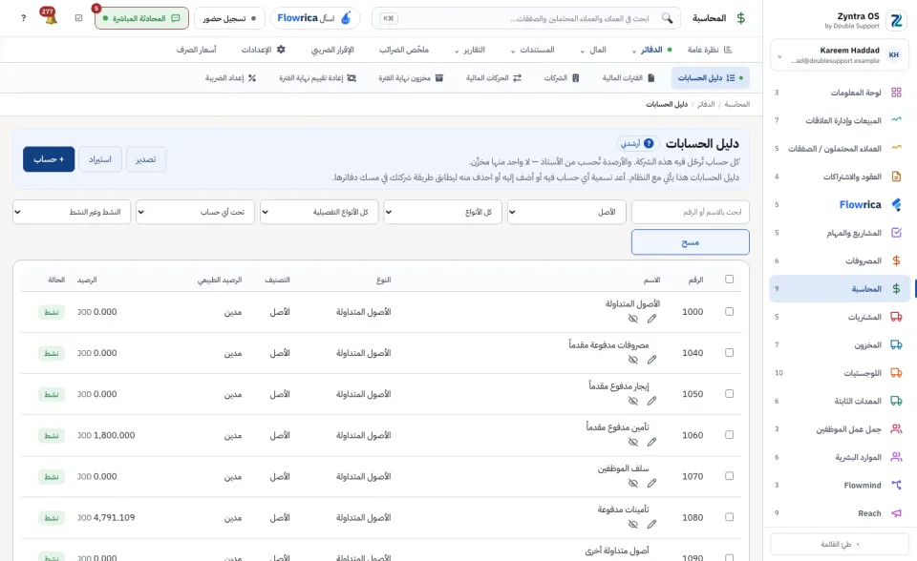Click the المحادثة المباشرة live chat button
917x561 pixels.
pos(141,18)
